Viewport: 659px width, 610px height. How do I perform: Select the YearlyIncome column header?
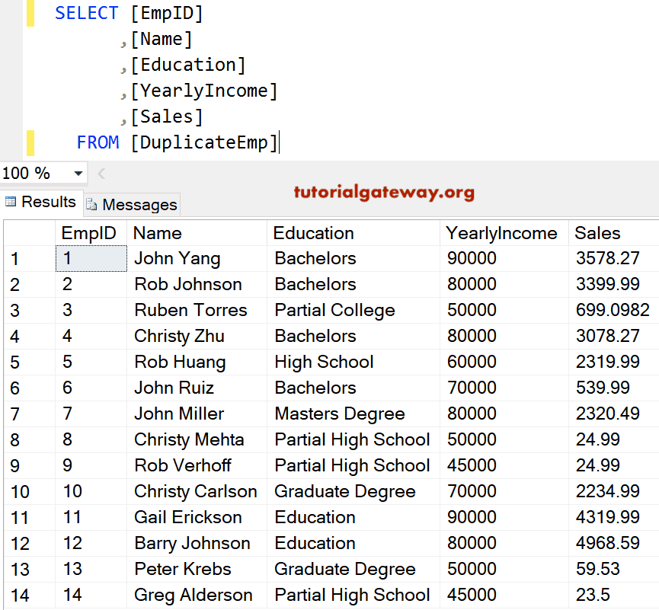tap(501, 233)
